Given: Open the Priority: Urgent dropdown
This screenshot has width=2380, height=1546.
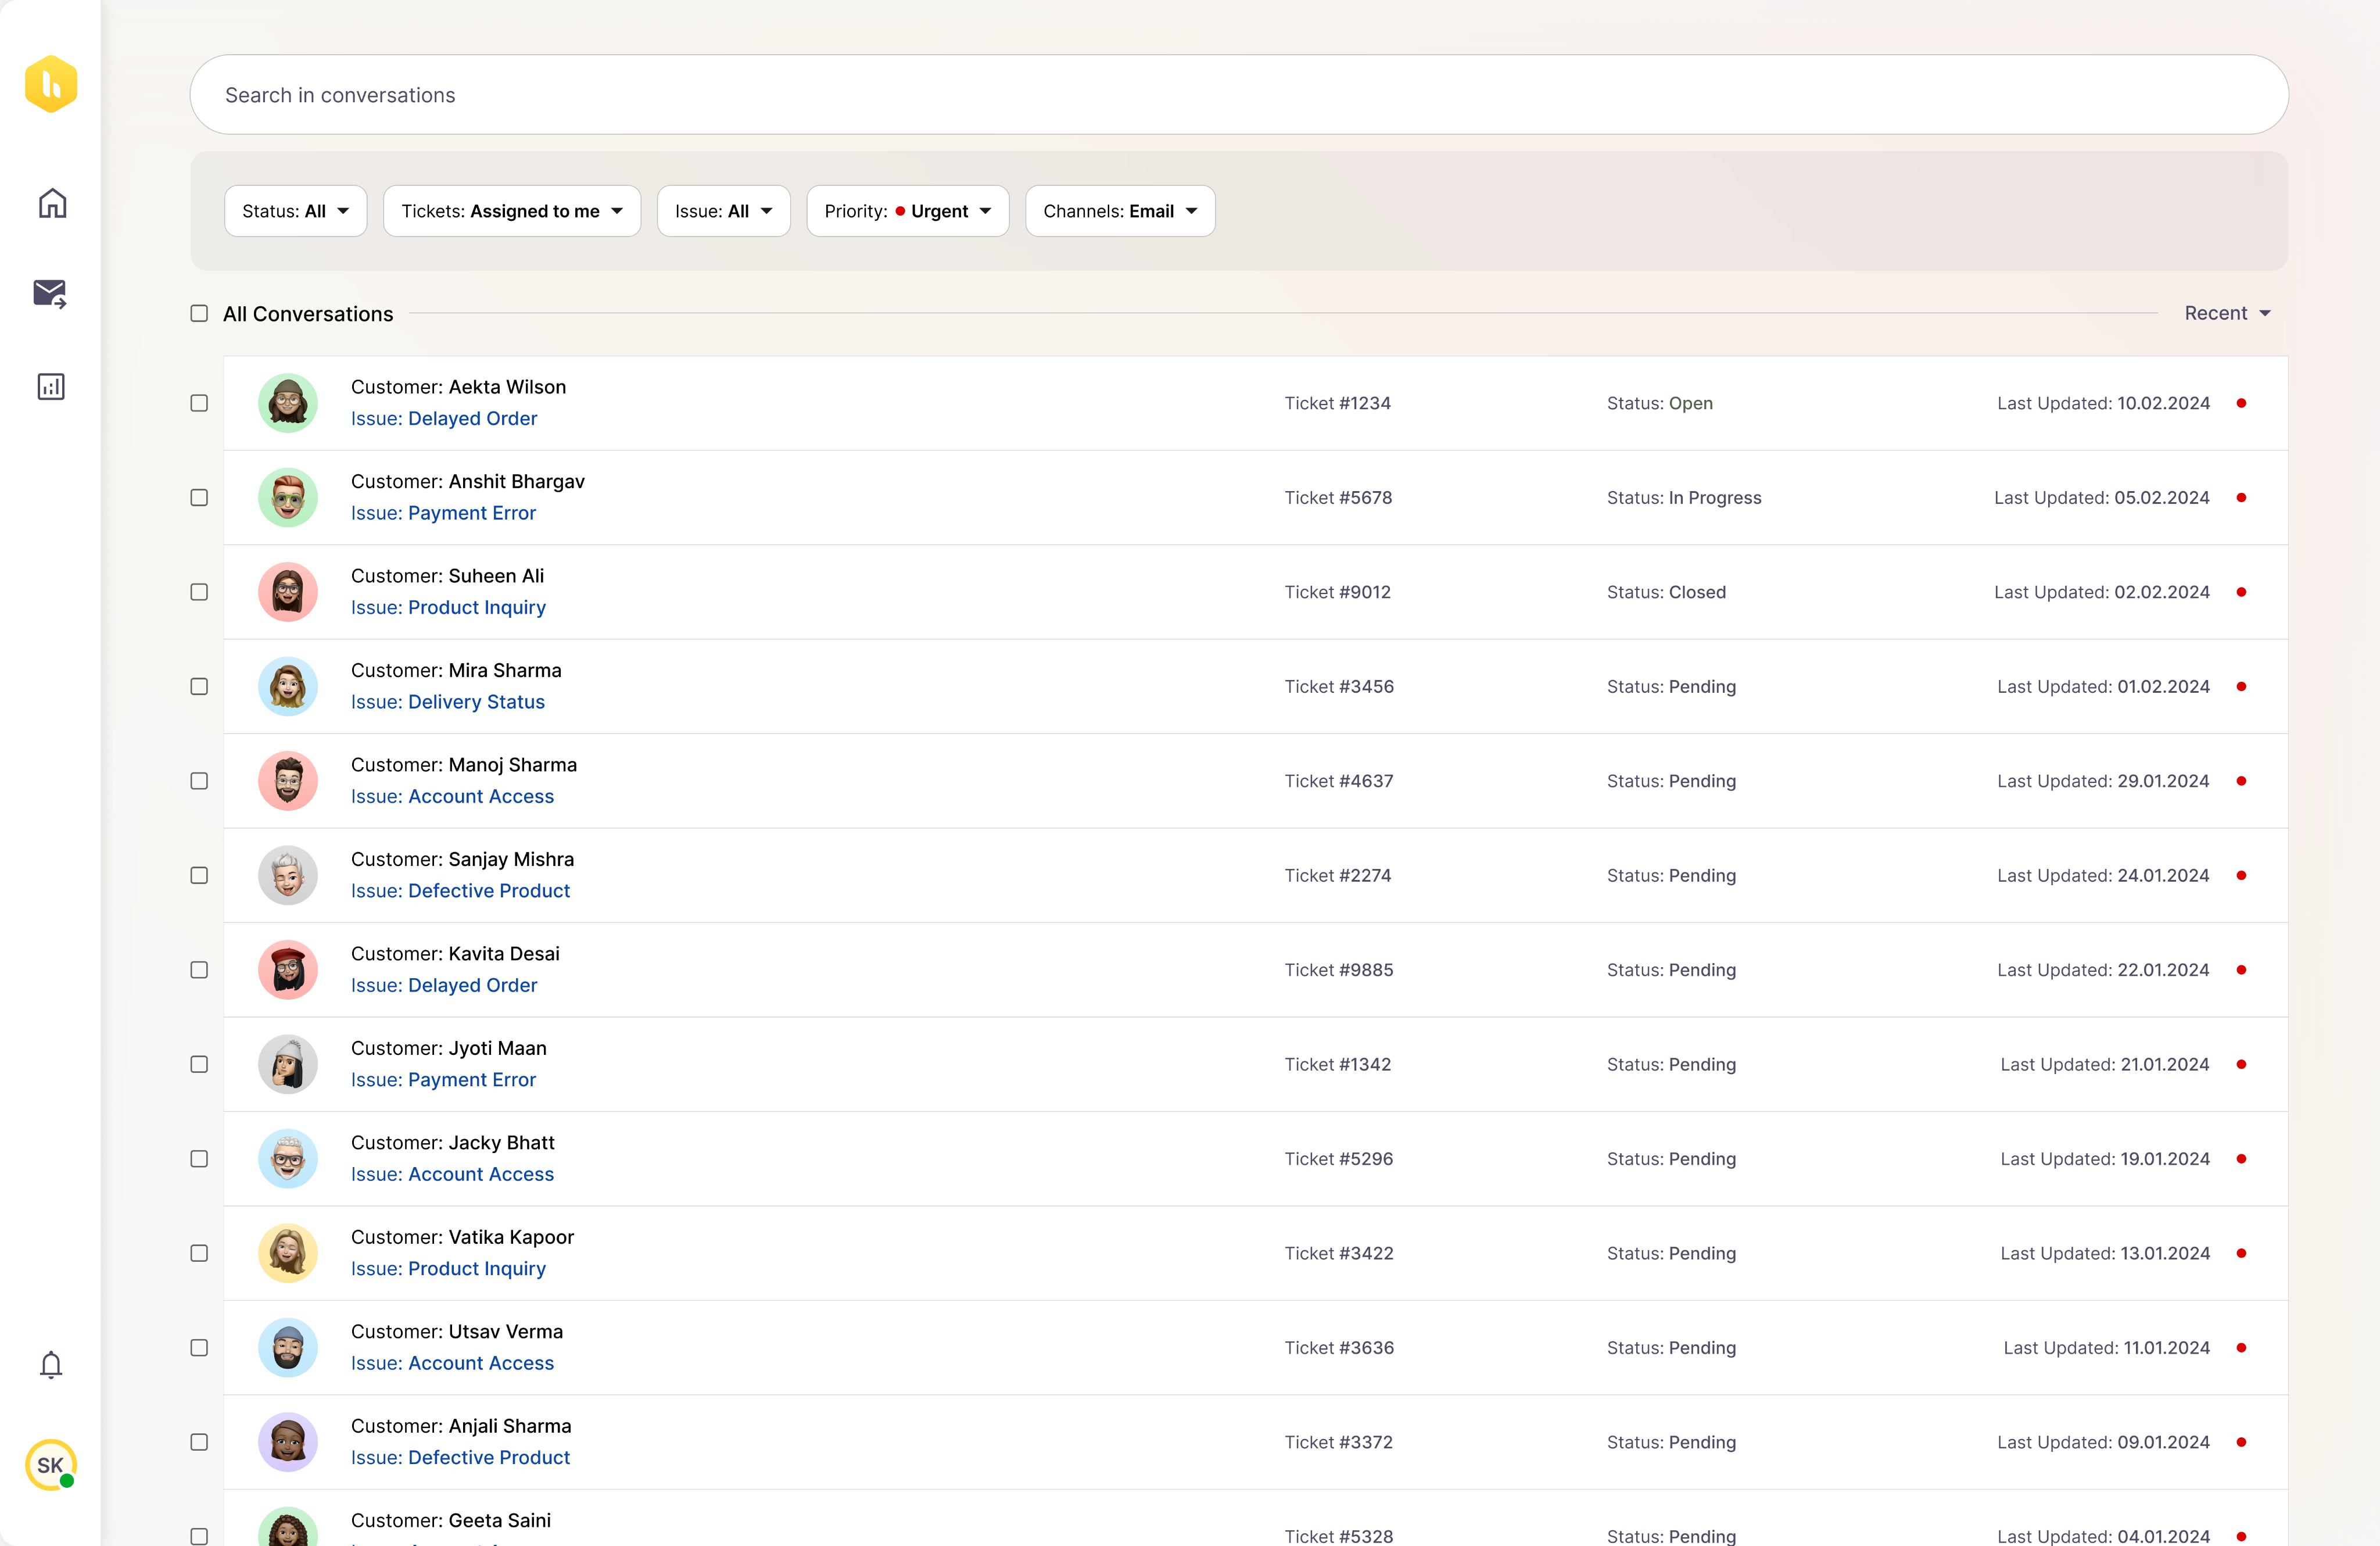Looking at the screenshot, I should tap(907, 211).
